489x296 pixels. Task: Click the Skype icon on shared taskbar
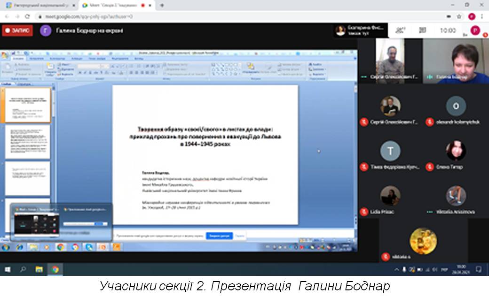click(88, 247)
